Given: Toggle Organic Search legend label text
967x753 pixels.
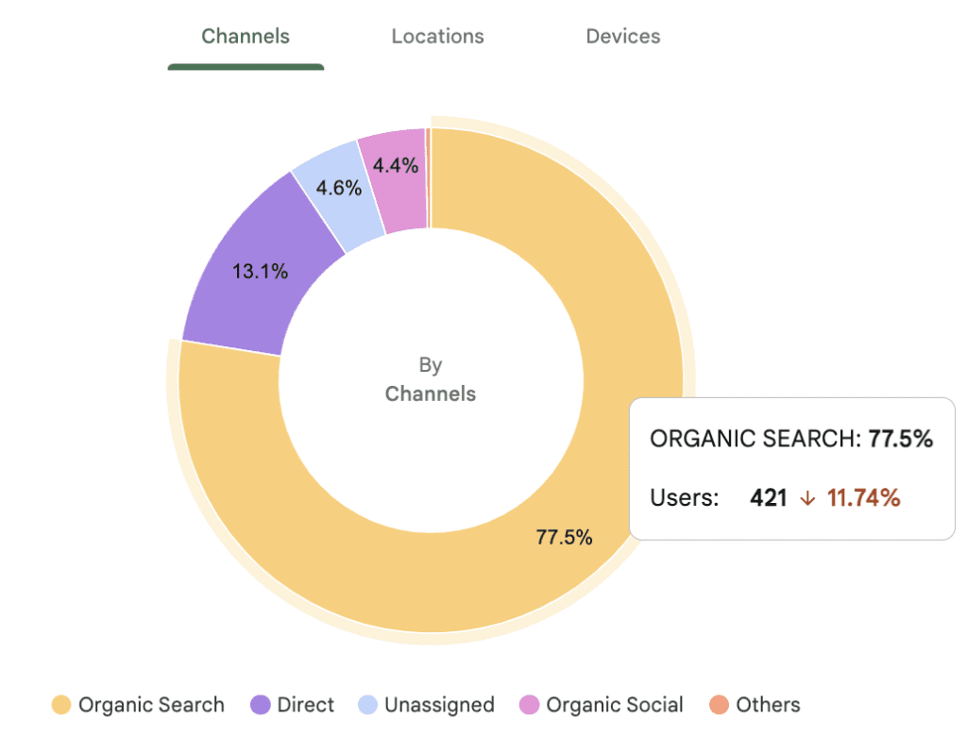Looking at the screenshot, I should (x=151, y=705).
